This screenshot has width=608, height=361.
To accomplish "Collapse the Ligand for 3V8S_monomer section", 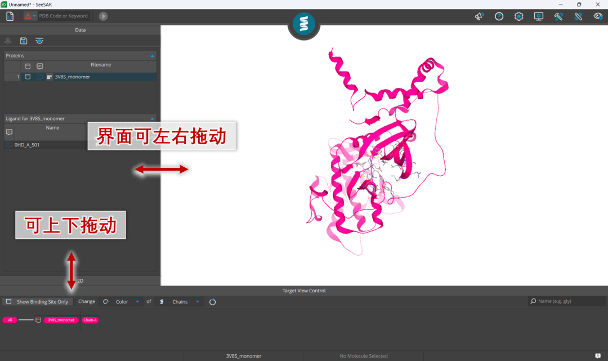I will [153, 119].
